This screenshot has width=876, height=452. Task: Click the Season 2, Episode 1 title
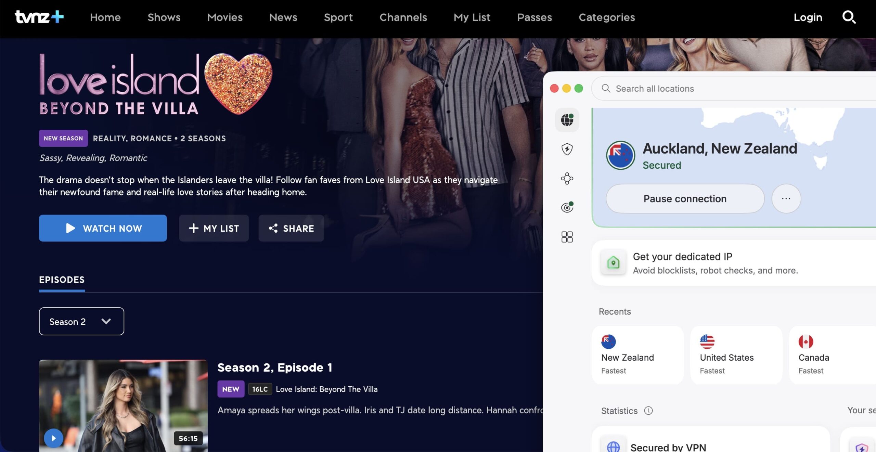[x=275, y=367]
